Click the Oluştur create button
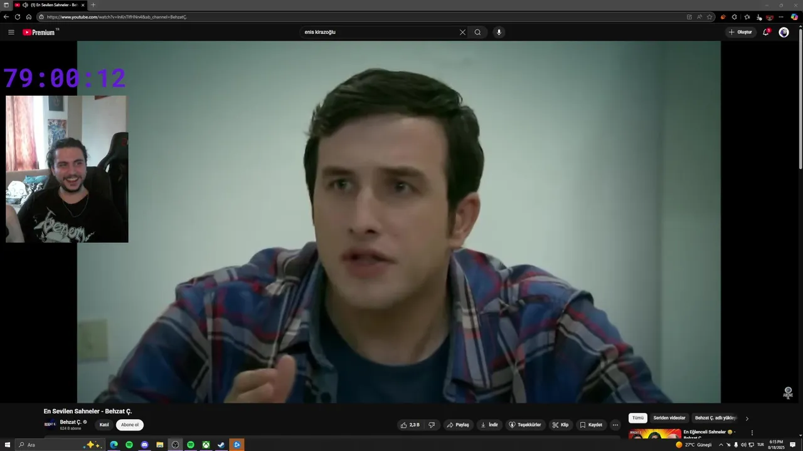Image resolution: width=803 pixels, height=451 pixels. point(740,32)
